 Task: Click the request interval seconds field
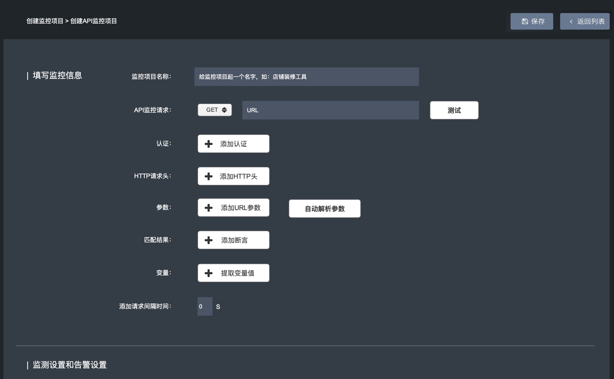pos(205,306)
